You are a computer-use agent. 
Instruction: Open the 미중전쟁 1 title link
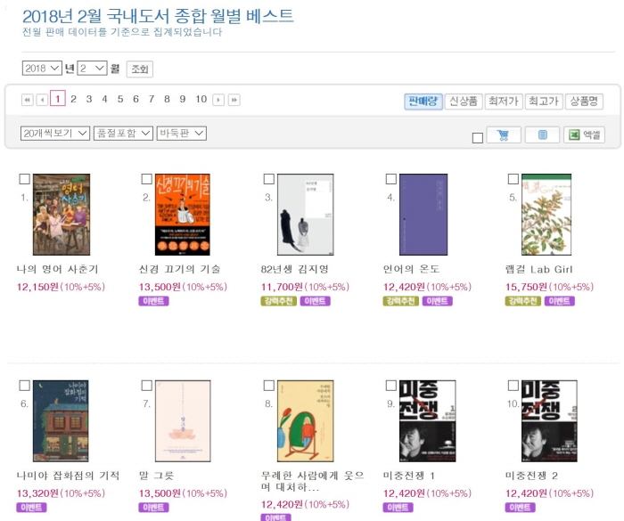click(x=408, y=476)
